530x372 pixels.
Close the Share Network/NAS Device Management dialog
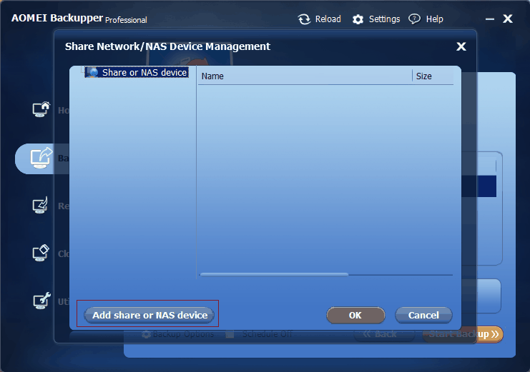461,46
